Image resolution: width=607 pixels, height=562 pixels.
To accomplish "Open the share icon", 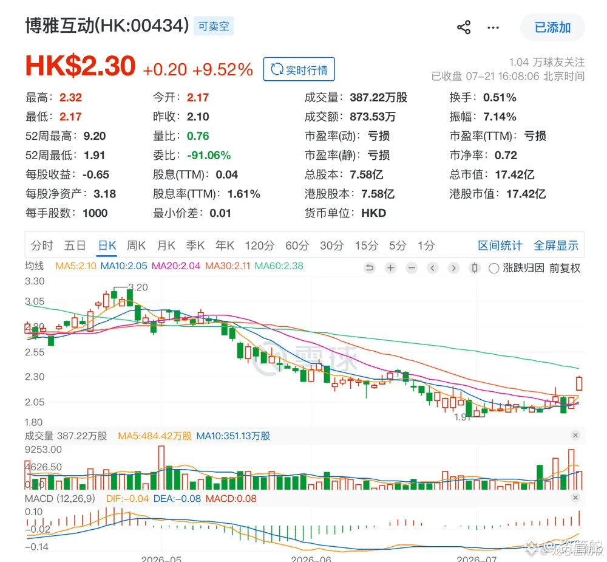I will pos(464,27).
